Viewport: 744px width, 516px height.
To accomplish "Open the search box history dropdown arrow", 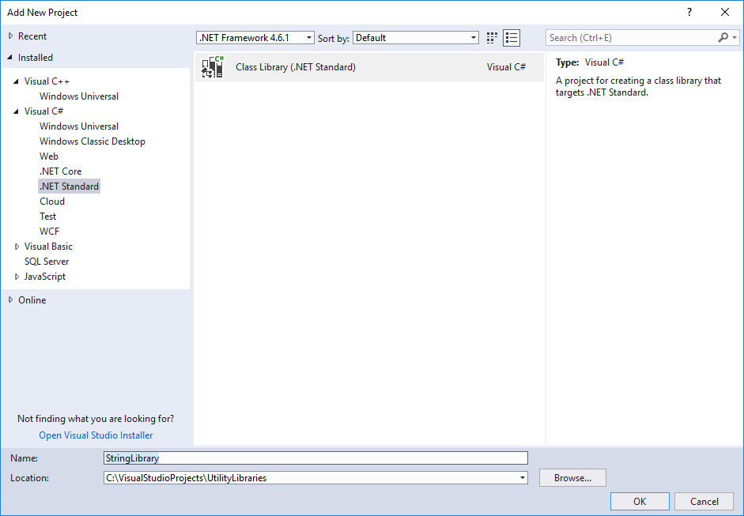I will point(735,37).
